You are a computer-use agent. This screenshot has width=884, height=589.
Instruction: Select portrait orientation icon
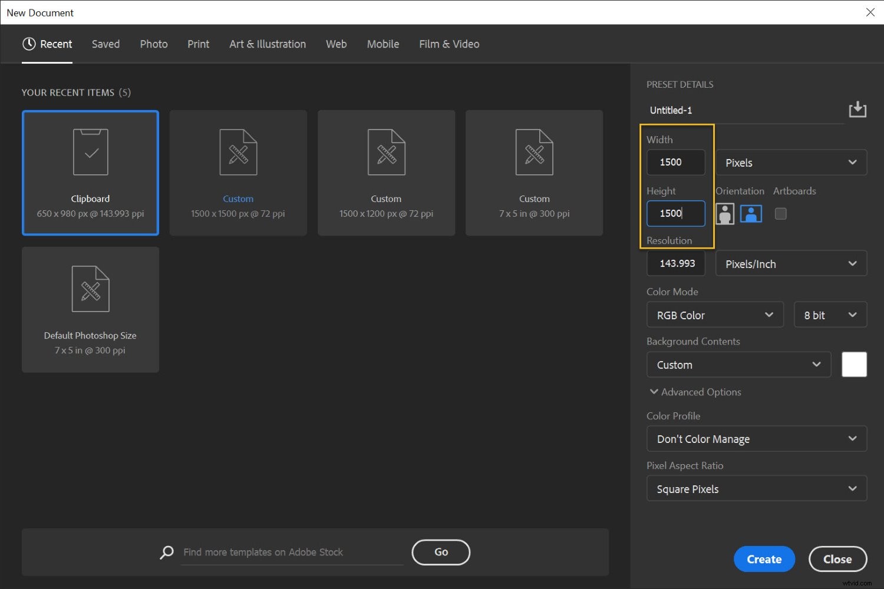725,214
